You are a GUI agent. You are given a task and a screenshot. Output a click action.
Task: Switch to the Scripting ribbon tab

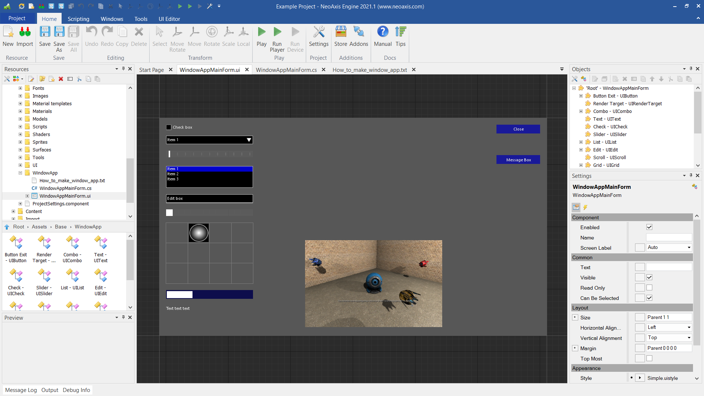tap(78, 19)
